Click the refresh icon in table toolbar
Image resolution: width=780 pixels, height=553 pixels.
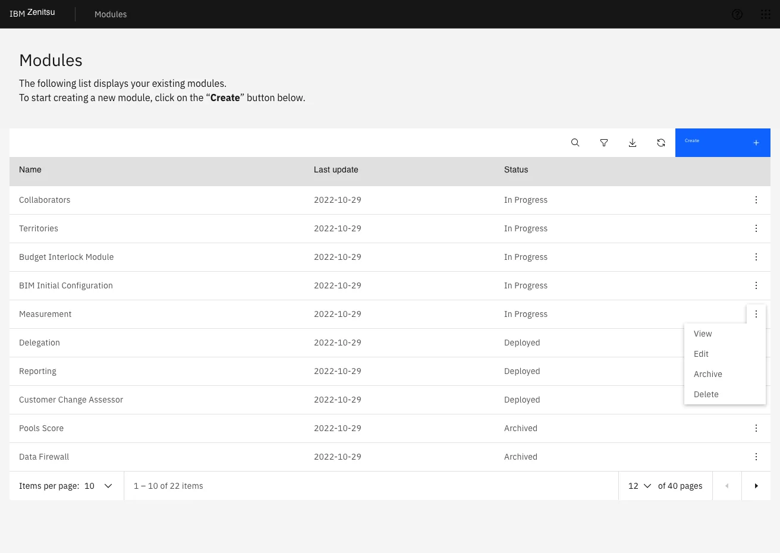pyautogui.click(x=661, y=143)
